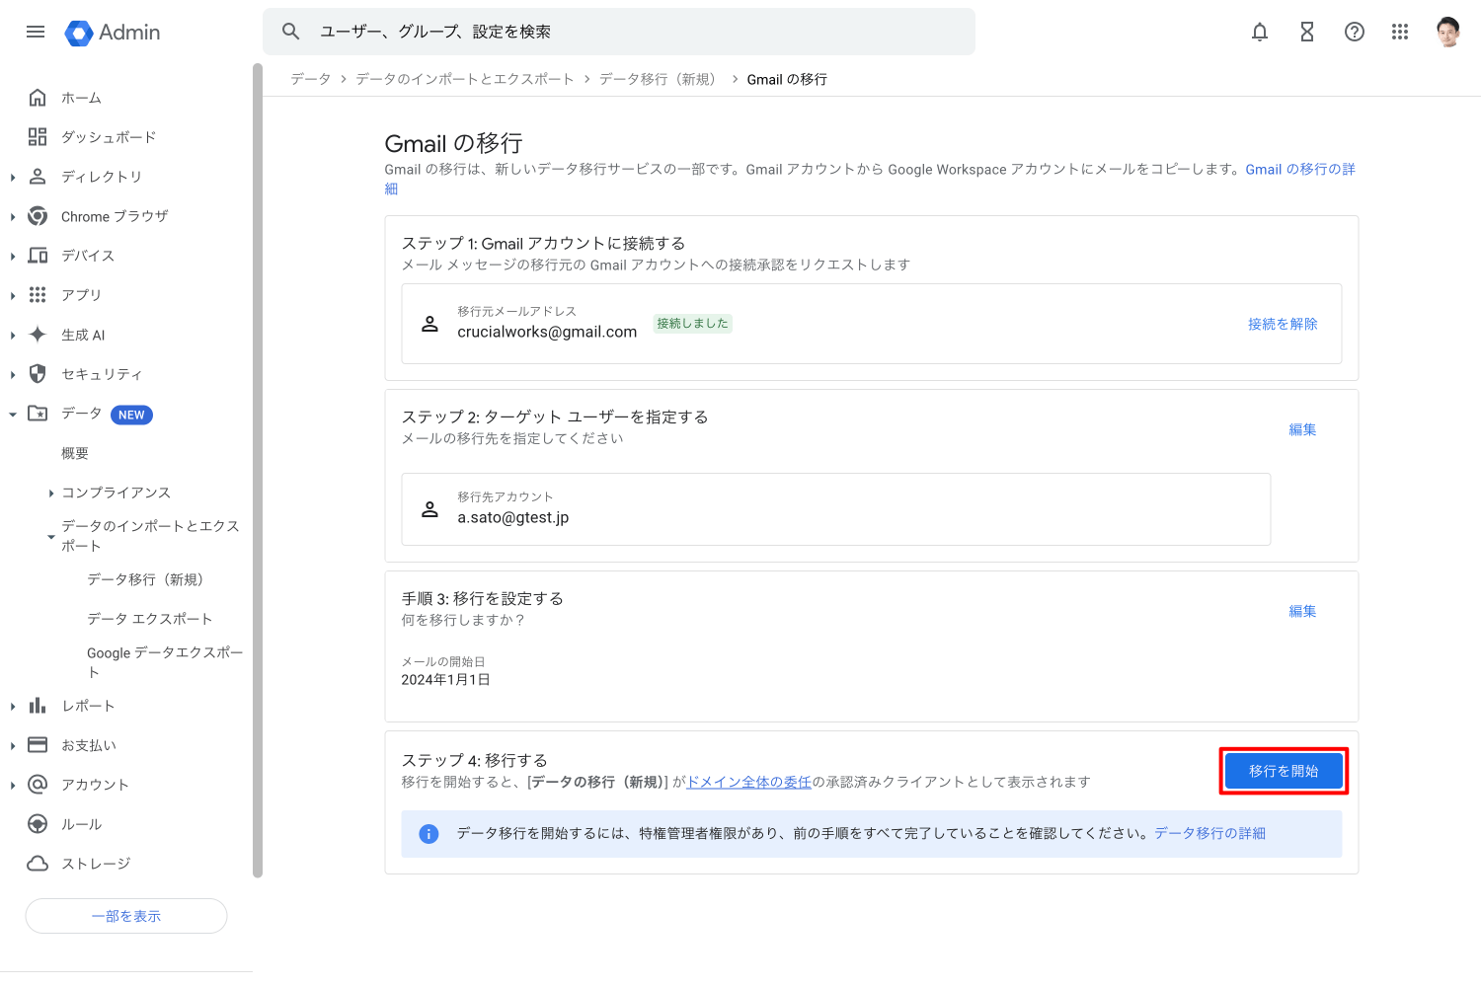The image size is (1481, 987).
Task: Open the Google apps grid
Action: [1400, 32]
